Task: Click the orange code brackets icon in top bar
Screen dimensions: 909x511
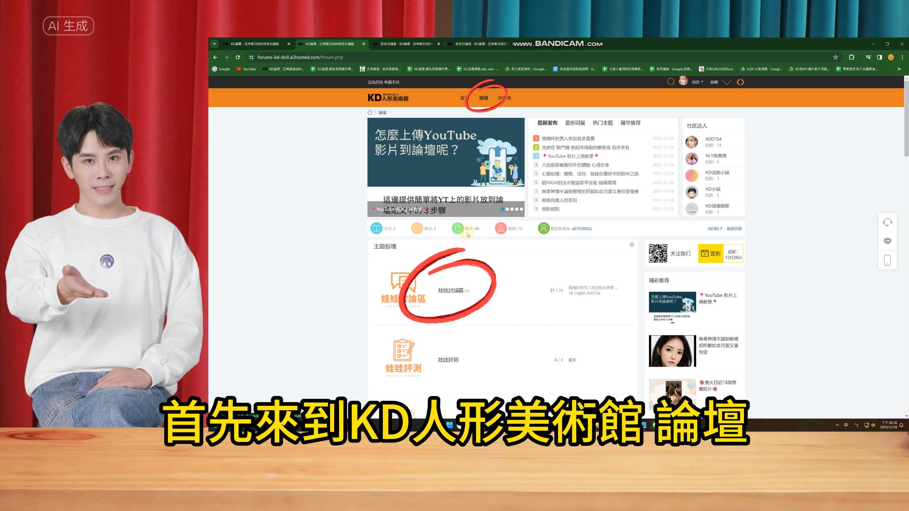Action: pyautogui.click(x=740, y=82)
